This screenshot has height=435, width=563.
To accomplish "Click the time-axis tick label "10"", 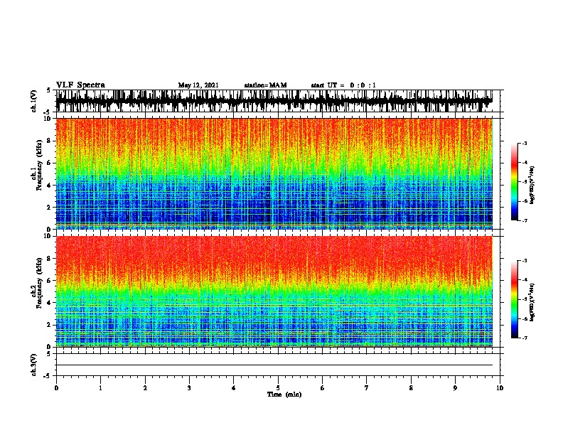I will tap(500, 388).
